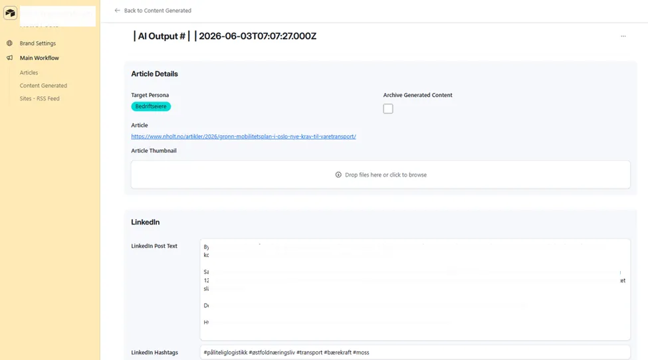This screenshot has width=648, height=360.
Task: Go to Articles page
Action: (x=29, y=72)
